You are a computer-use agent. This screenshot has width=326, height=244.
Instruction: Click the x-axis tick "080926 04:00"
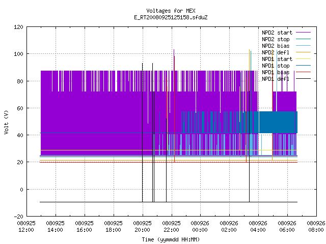coord(258,227)
